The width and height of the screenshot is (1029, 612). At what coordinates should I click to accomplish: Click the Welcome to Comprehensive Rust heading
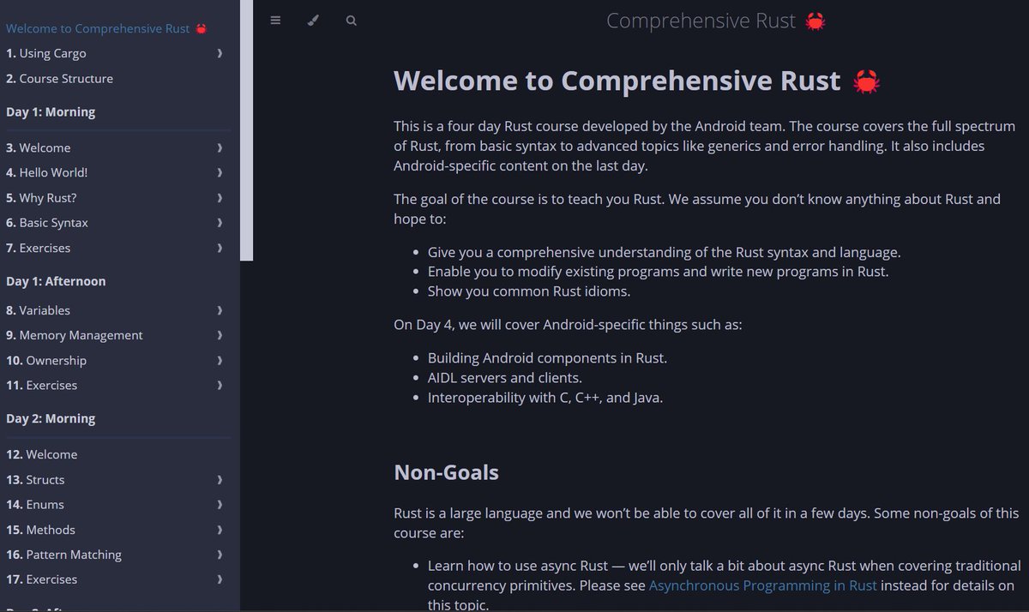pyautogui.click(x=637, y=81)
